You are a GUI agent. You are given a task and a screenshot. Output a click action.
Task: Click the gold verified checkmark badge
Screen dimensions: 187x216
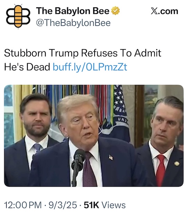115,10
